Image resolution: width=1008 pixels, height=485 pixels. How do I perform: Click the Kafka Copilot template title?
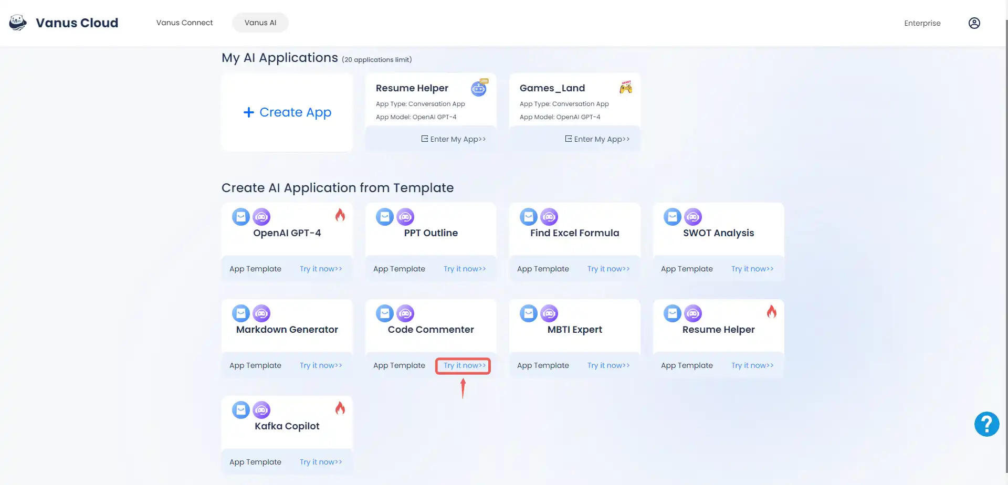pos(287,426)
